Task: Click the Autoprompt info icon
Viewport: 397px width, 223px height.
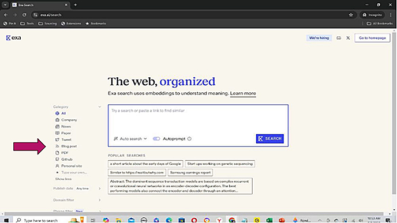Action: pos(189,138)
